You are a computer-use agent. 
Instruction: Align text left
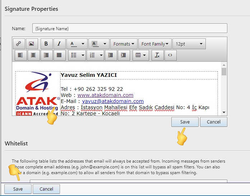pyautogui.click(x=20, y=55)
